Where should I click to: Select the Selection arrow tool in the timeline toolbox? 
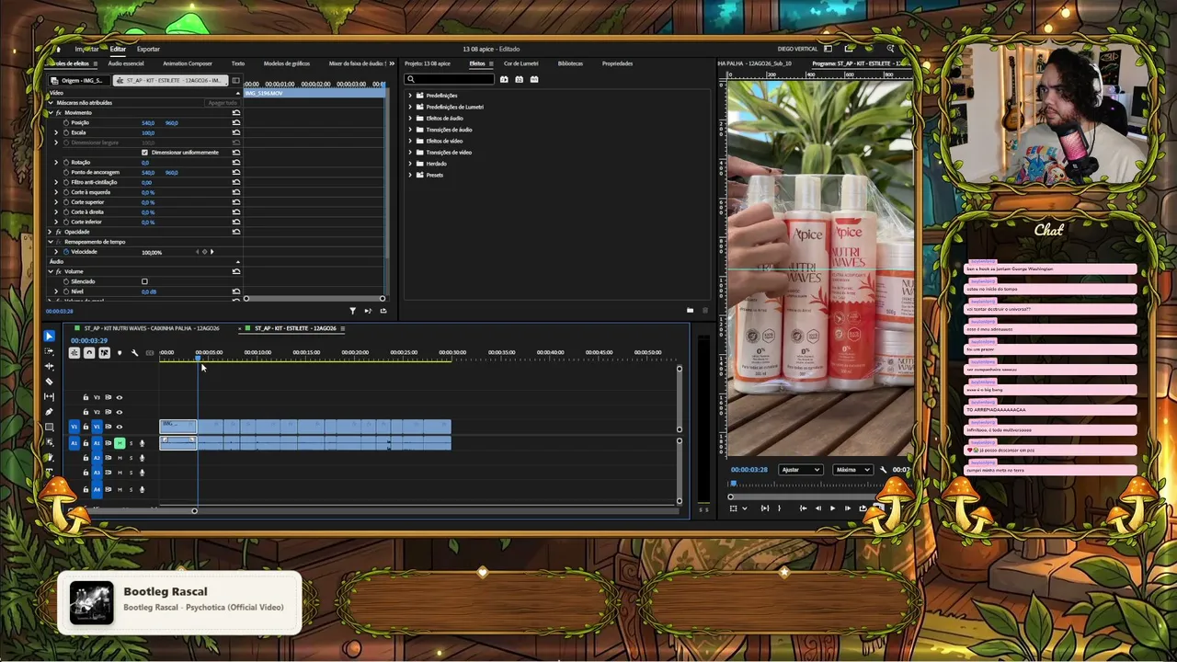click(x=50, y=337)
